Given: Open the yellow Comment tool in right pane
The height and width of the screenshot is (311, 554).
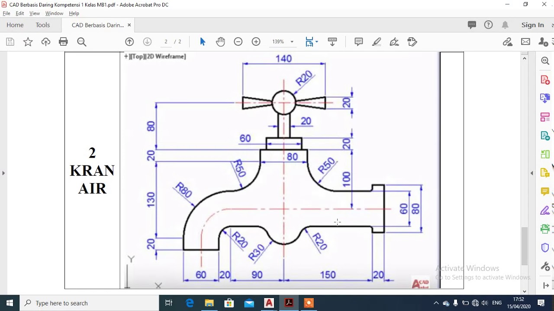Looking at the screenshot, I should (x=545, y=191).
